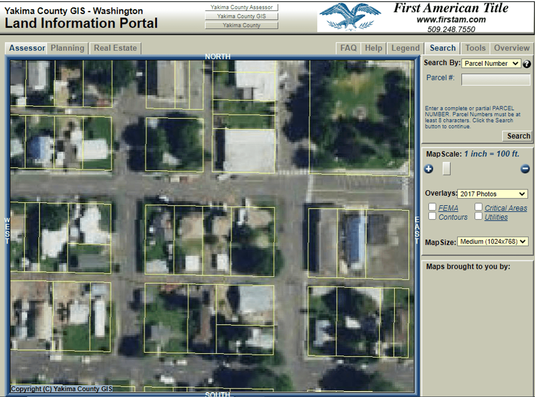Enable the FEMA overlay checkbox
This screenshot has width=535, height=397.
[432, 207]
